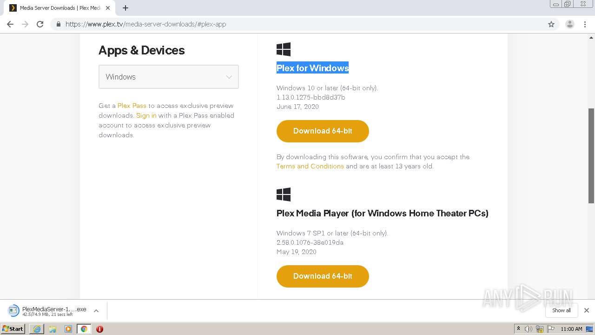This screenshot has height=335, width=595.
Task: Click the May 19, 2020 date
Action: 297,252
